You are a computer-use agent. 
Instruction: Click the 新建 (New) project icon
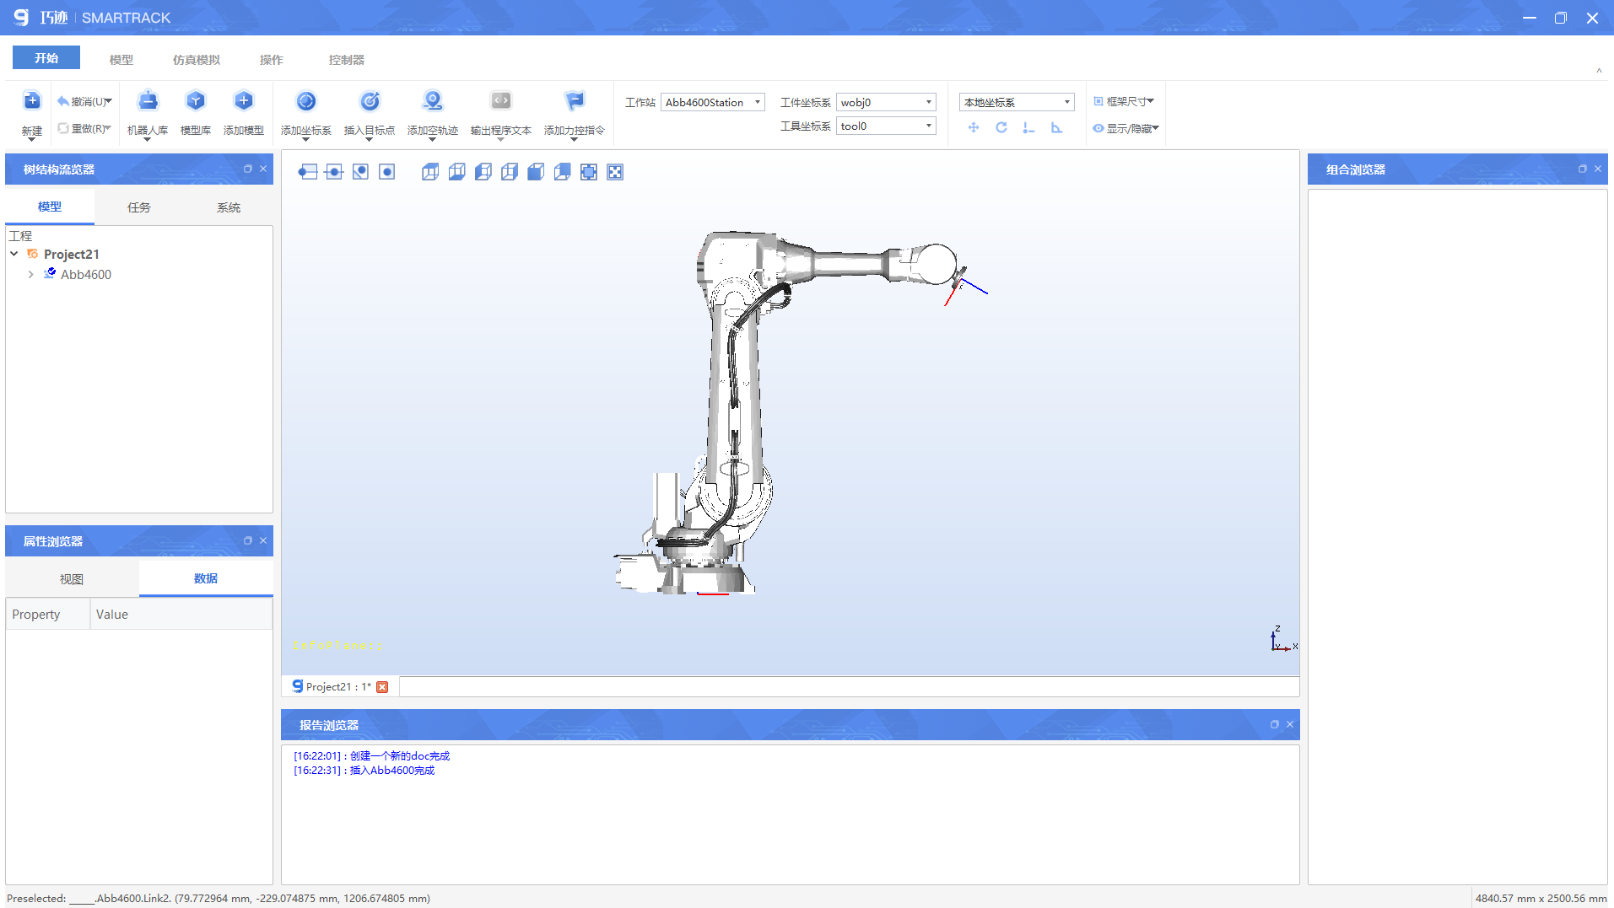click(31, 101)
